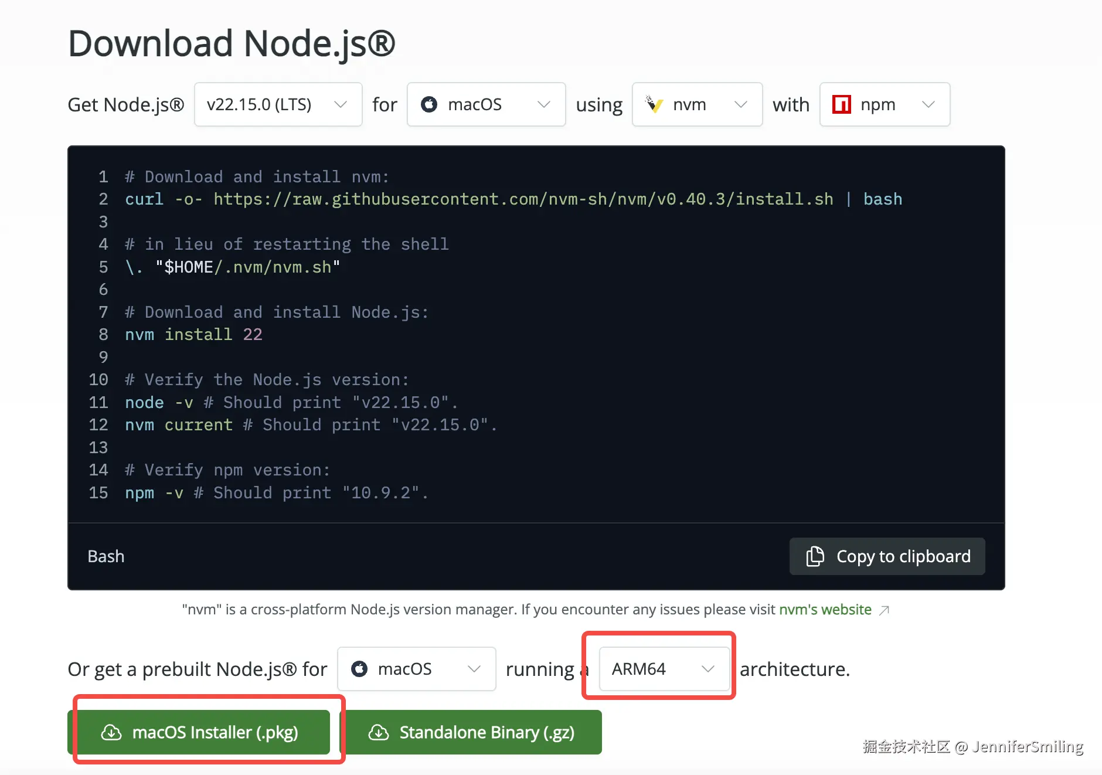Click the '# Download and install Node.js:' comment
The image size is (1102, 775).
coord(277,312)
